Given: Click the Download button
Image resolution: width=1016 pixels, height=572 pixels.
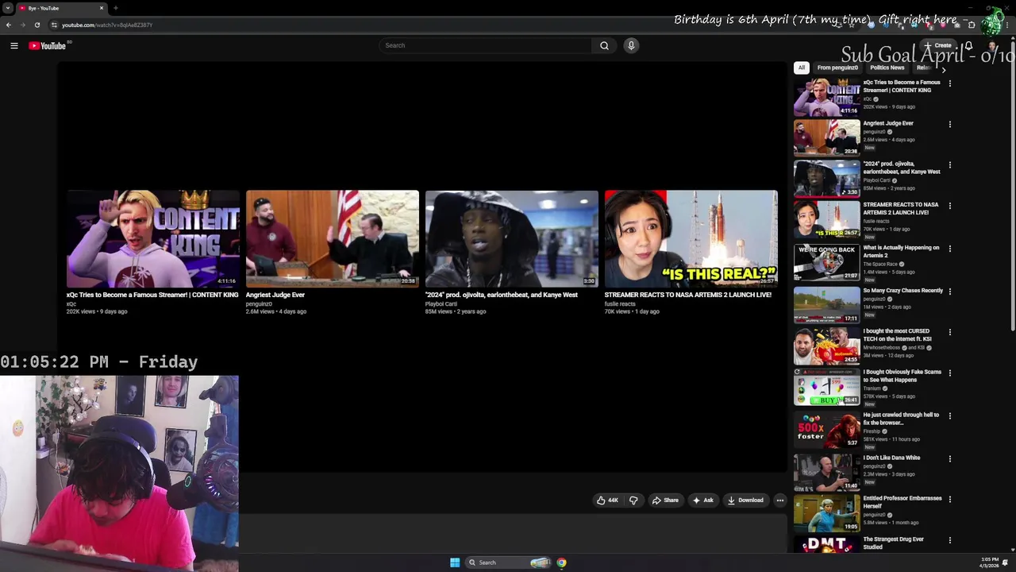Looking at the screenshot, I should (x=745, y=500).
